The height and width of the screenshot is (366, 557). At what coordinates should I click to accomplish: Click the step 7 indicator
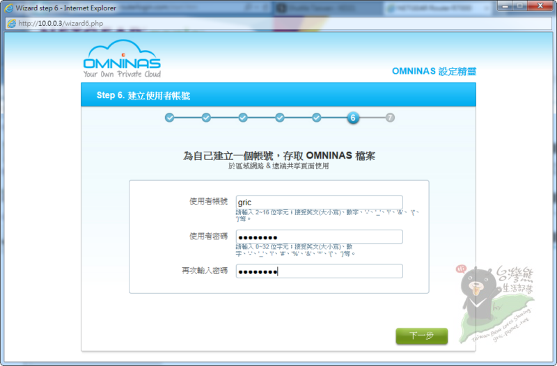pyautogui.click(x=390, y=118)
